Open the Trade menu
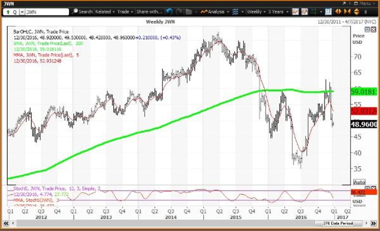The height and width of the screenshot is (231, 380). (125, 12)
